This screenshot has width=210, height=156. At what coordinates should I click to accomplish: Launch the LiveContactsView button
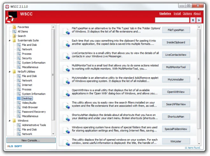(176, 55)
